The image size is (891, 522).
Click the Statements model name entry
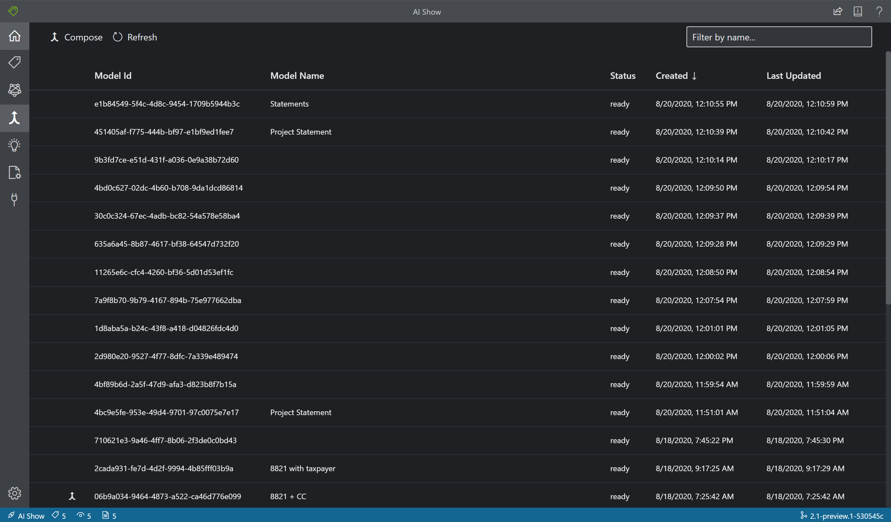coord(289,103)
